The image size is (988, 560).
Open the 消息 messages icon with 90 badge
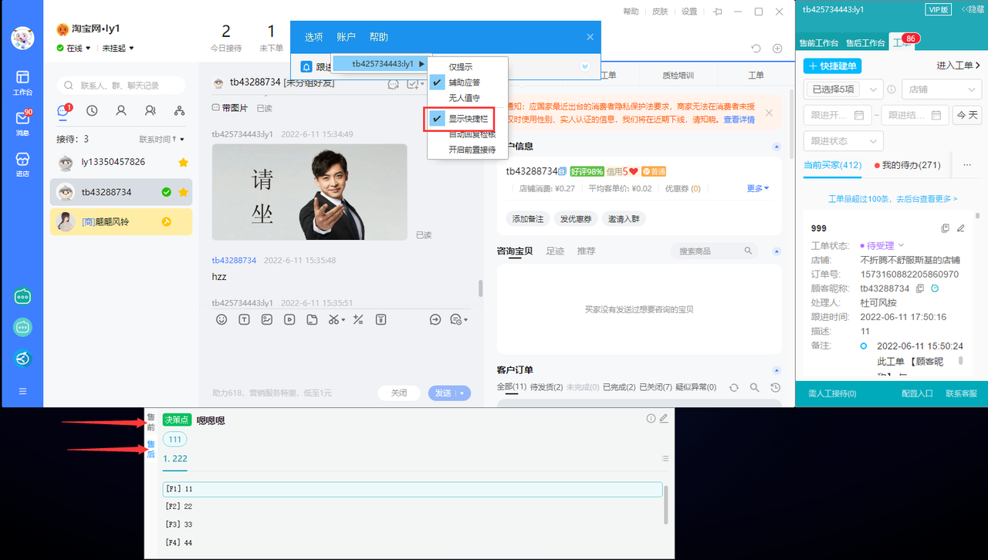(22, 122)
